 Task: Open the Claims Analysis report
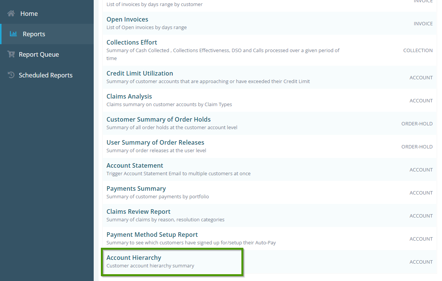point(129,96)
